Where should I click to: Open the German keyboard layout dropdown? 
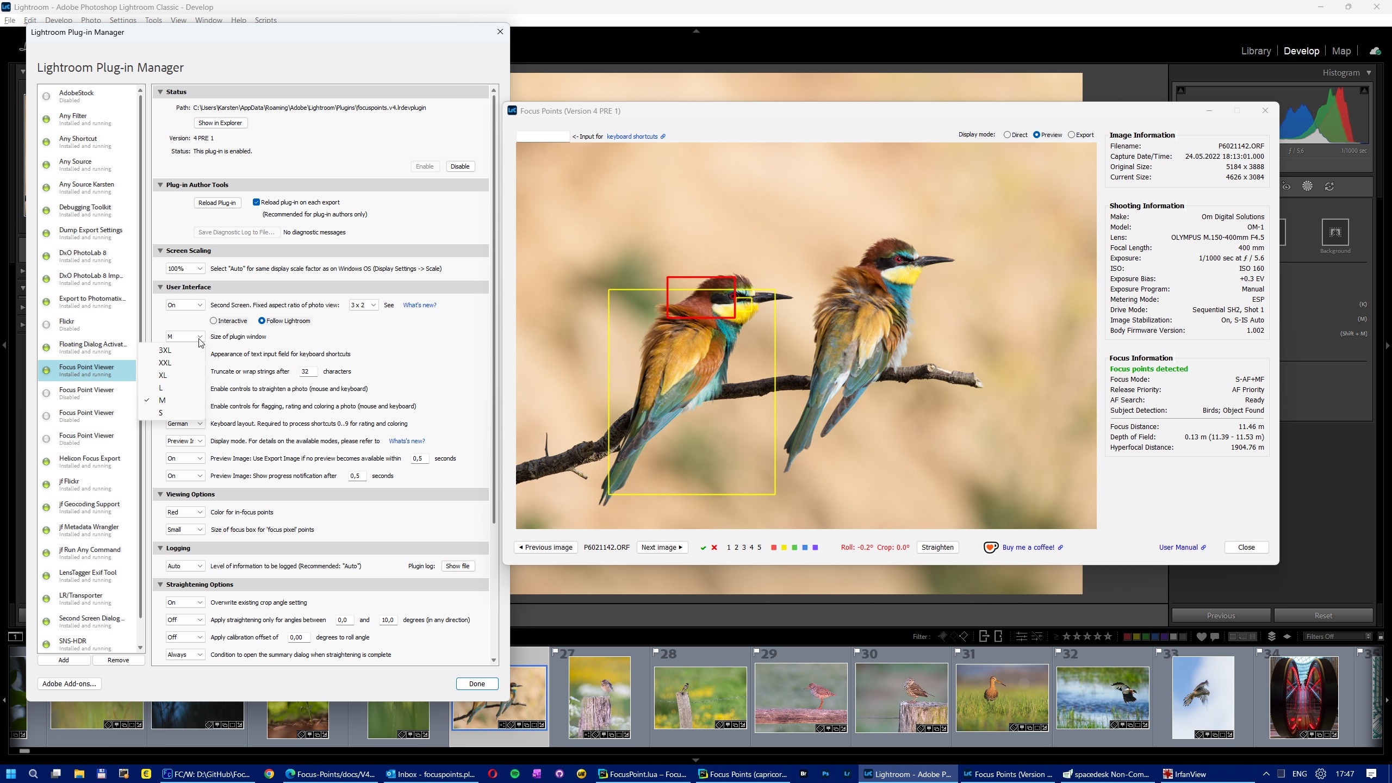click(185, 424)
